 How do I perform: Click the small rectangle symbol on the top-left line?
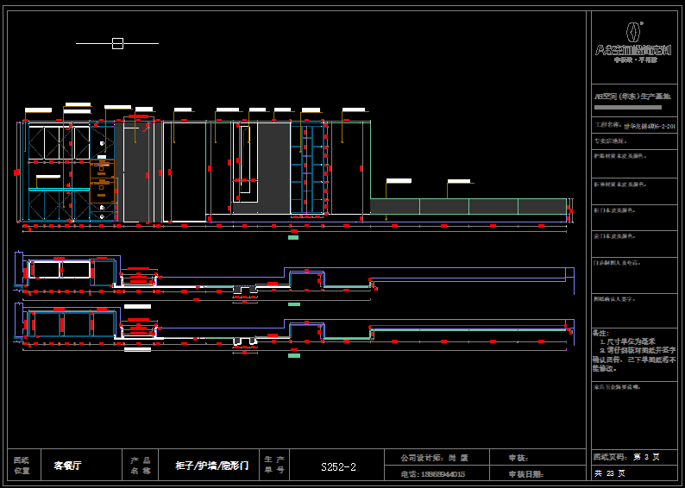coord(117,43)
